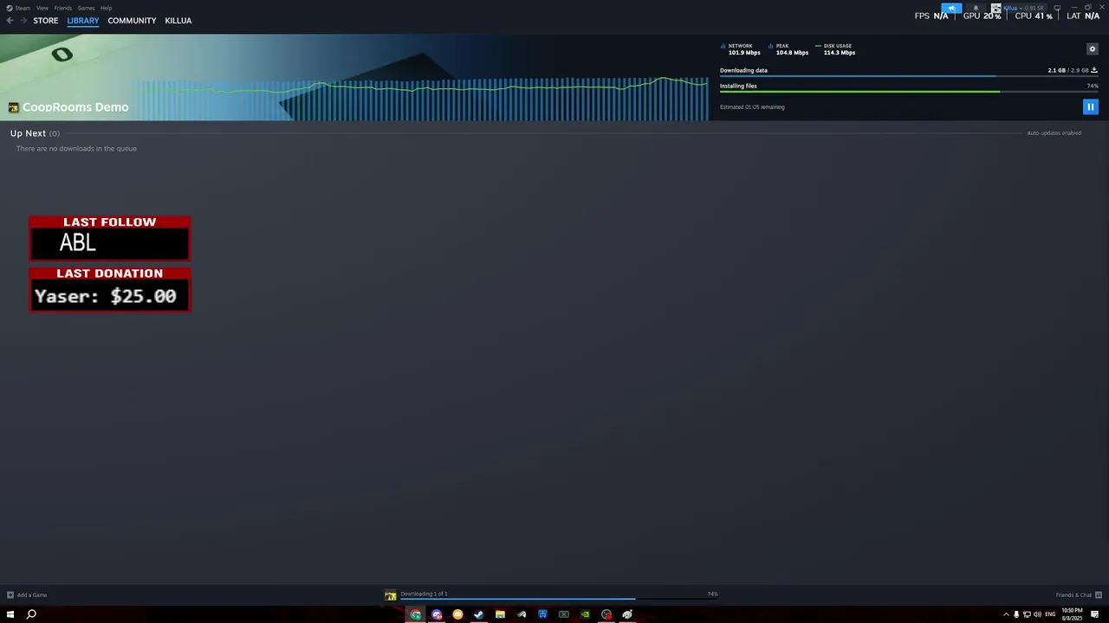This screenshot has height=623, width=1109.
Task: Open the View menu
Action: (x=42, y=8)
